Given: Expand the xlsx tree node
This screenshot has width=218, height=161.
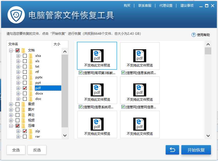Looking at the screenshot, I should (x=18, y=56).
